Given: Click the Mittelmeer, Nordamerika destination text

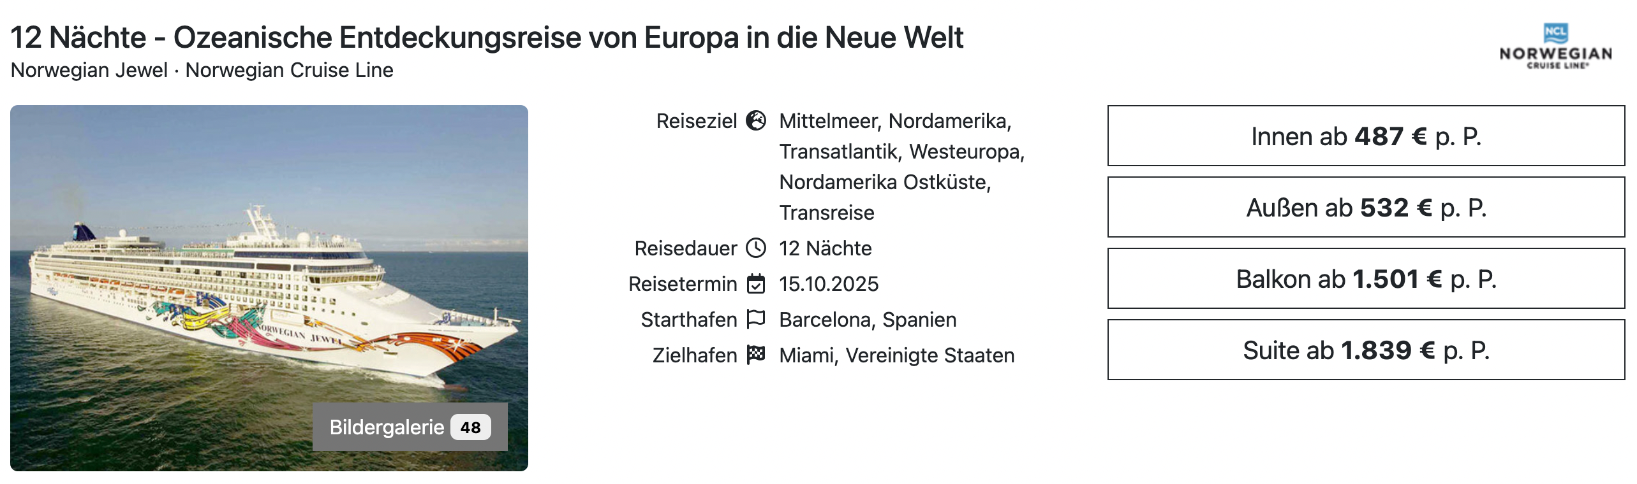Looking at the screenshot, I should (895, 120).
